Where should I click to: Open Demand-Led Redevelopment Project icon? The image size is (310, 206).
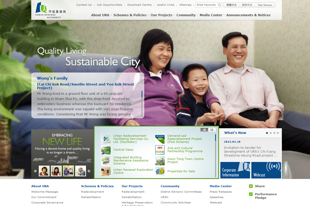click(160, 139)
